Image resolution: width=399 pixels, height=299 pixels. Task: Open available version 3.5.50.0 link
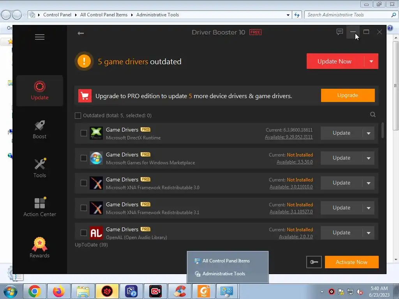point(295,162)
